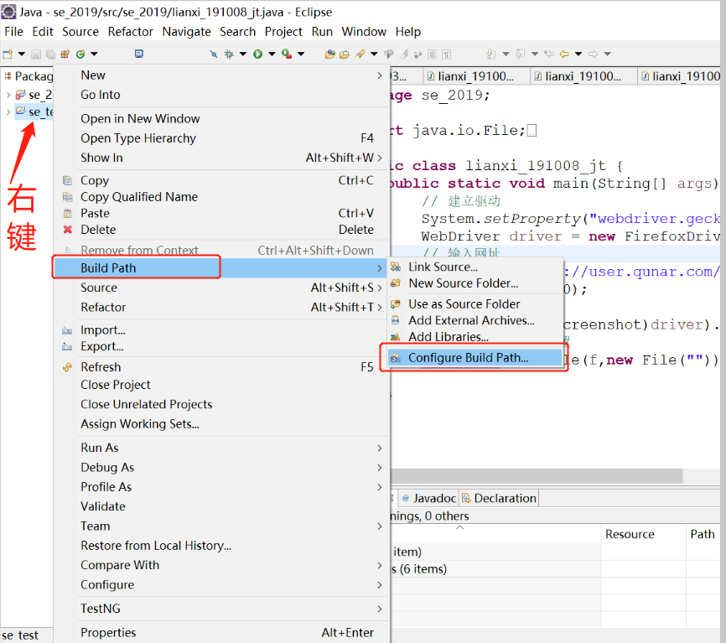
Task: Click the Search flashlight toolbar icon
Action: [x=360, y=54]
